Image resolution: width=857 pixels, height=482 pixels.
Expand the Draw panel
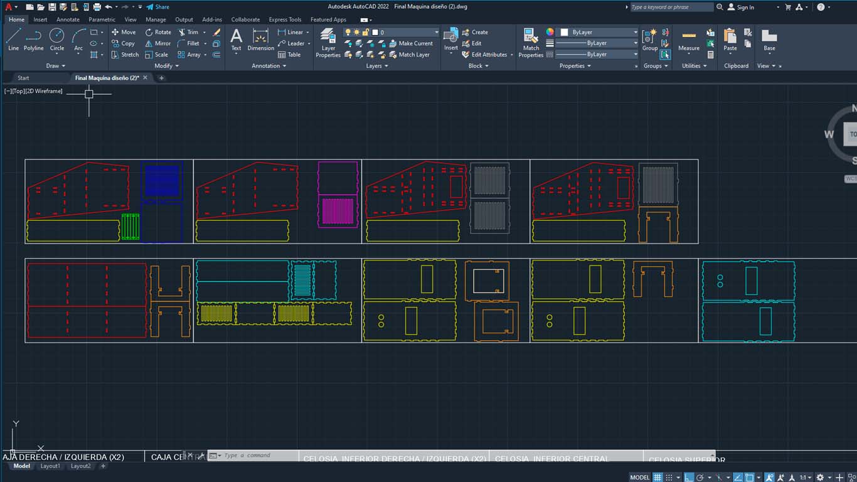click(x=55, y=66)
